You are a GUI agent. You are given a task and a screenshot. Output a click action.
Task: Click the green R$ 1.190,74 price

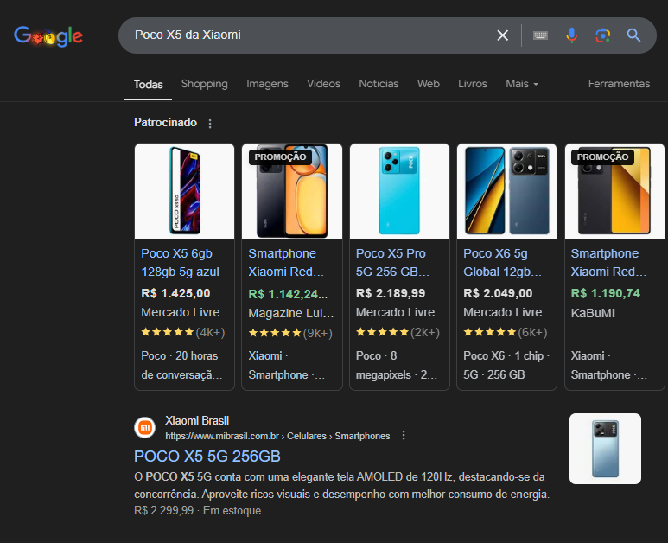click(x=610, y=293)
